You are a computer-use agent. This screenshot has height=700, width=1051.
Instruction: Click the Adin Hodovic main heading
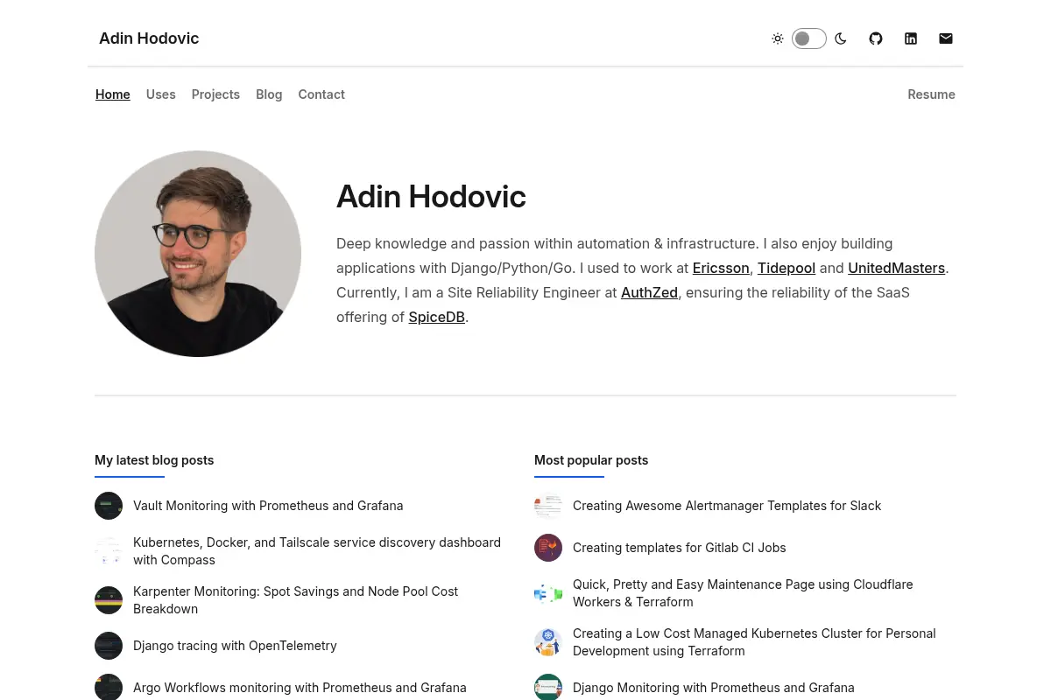[x=431, y=197]
